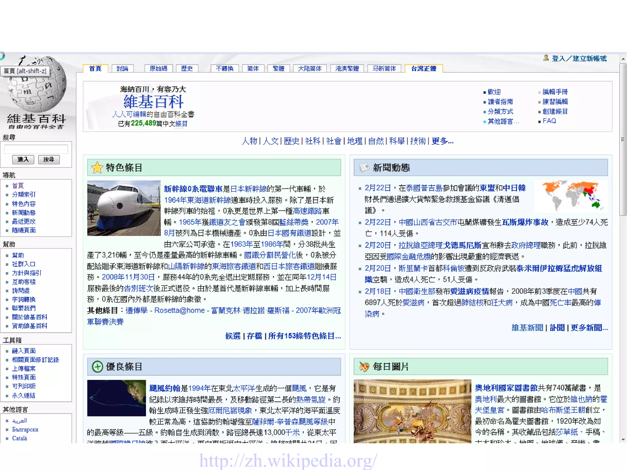Open the Hurricane John track image
The image size is (627, 470).
click(x=116, y=398)
